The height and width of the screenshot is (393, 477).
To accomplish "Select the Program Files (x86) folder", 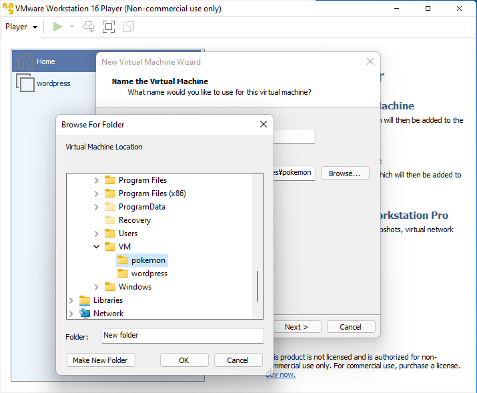I will 152,193.
